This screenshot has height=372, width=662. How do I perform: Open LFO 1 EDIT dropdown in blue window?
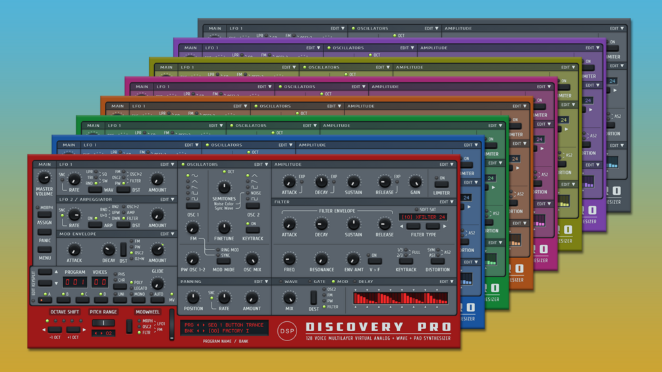(191, 145)
